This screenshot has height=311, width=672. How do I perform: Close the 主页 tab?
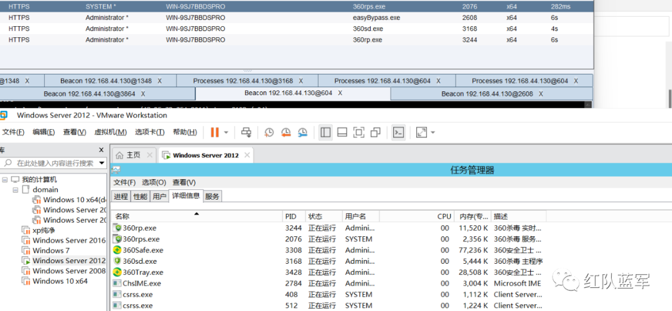[149, 155]
